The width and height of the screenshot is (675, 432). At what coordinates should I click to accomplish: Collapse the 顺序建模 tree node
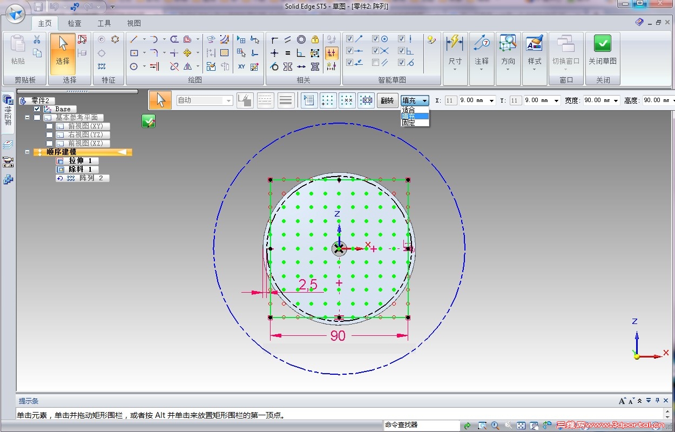pyautogui.click(x=27, y=152)
